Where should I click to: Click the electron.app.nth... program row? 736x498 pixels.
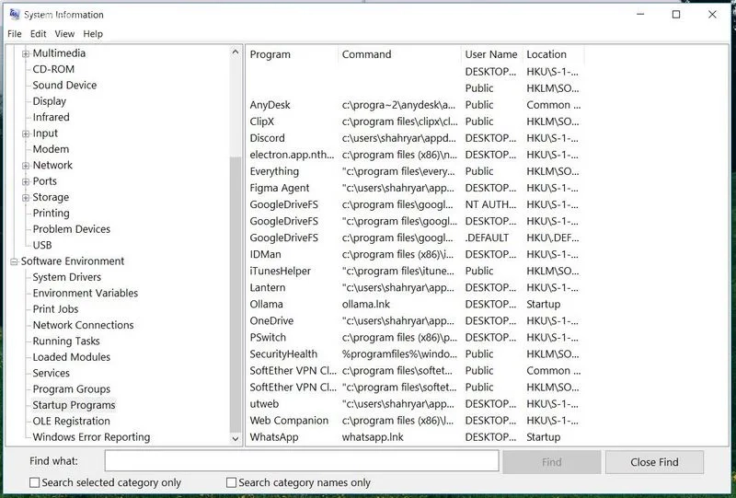pyautogui.click(x=415, y=155)
